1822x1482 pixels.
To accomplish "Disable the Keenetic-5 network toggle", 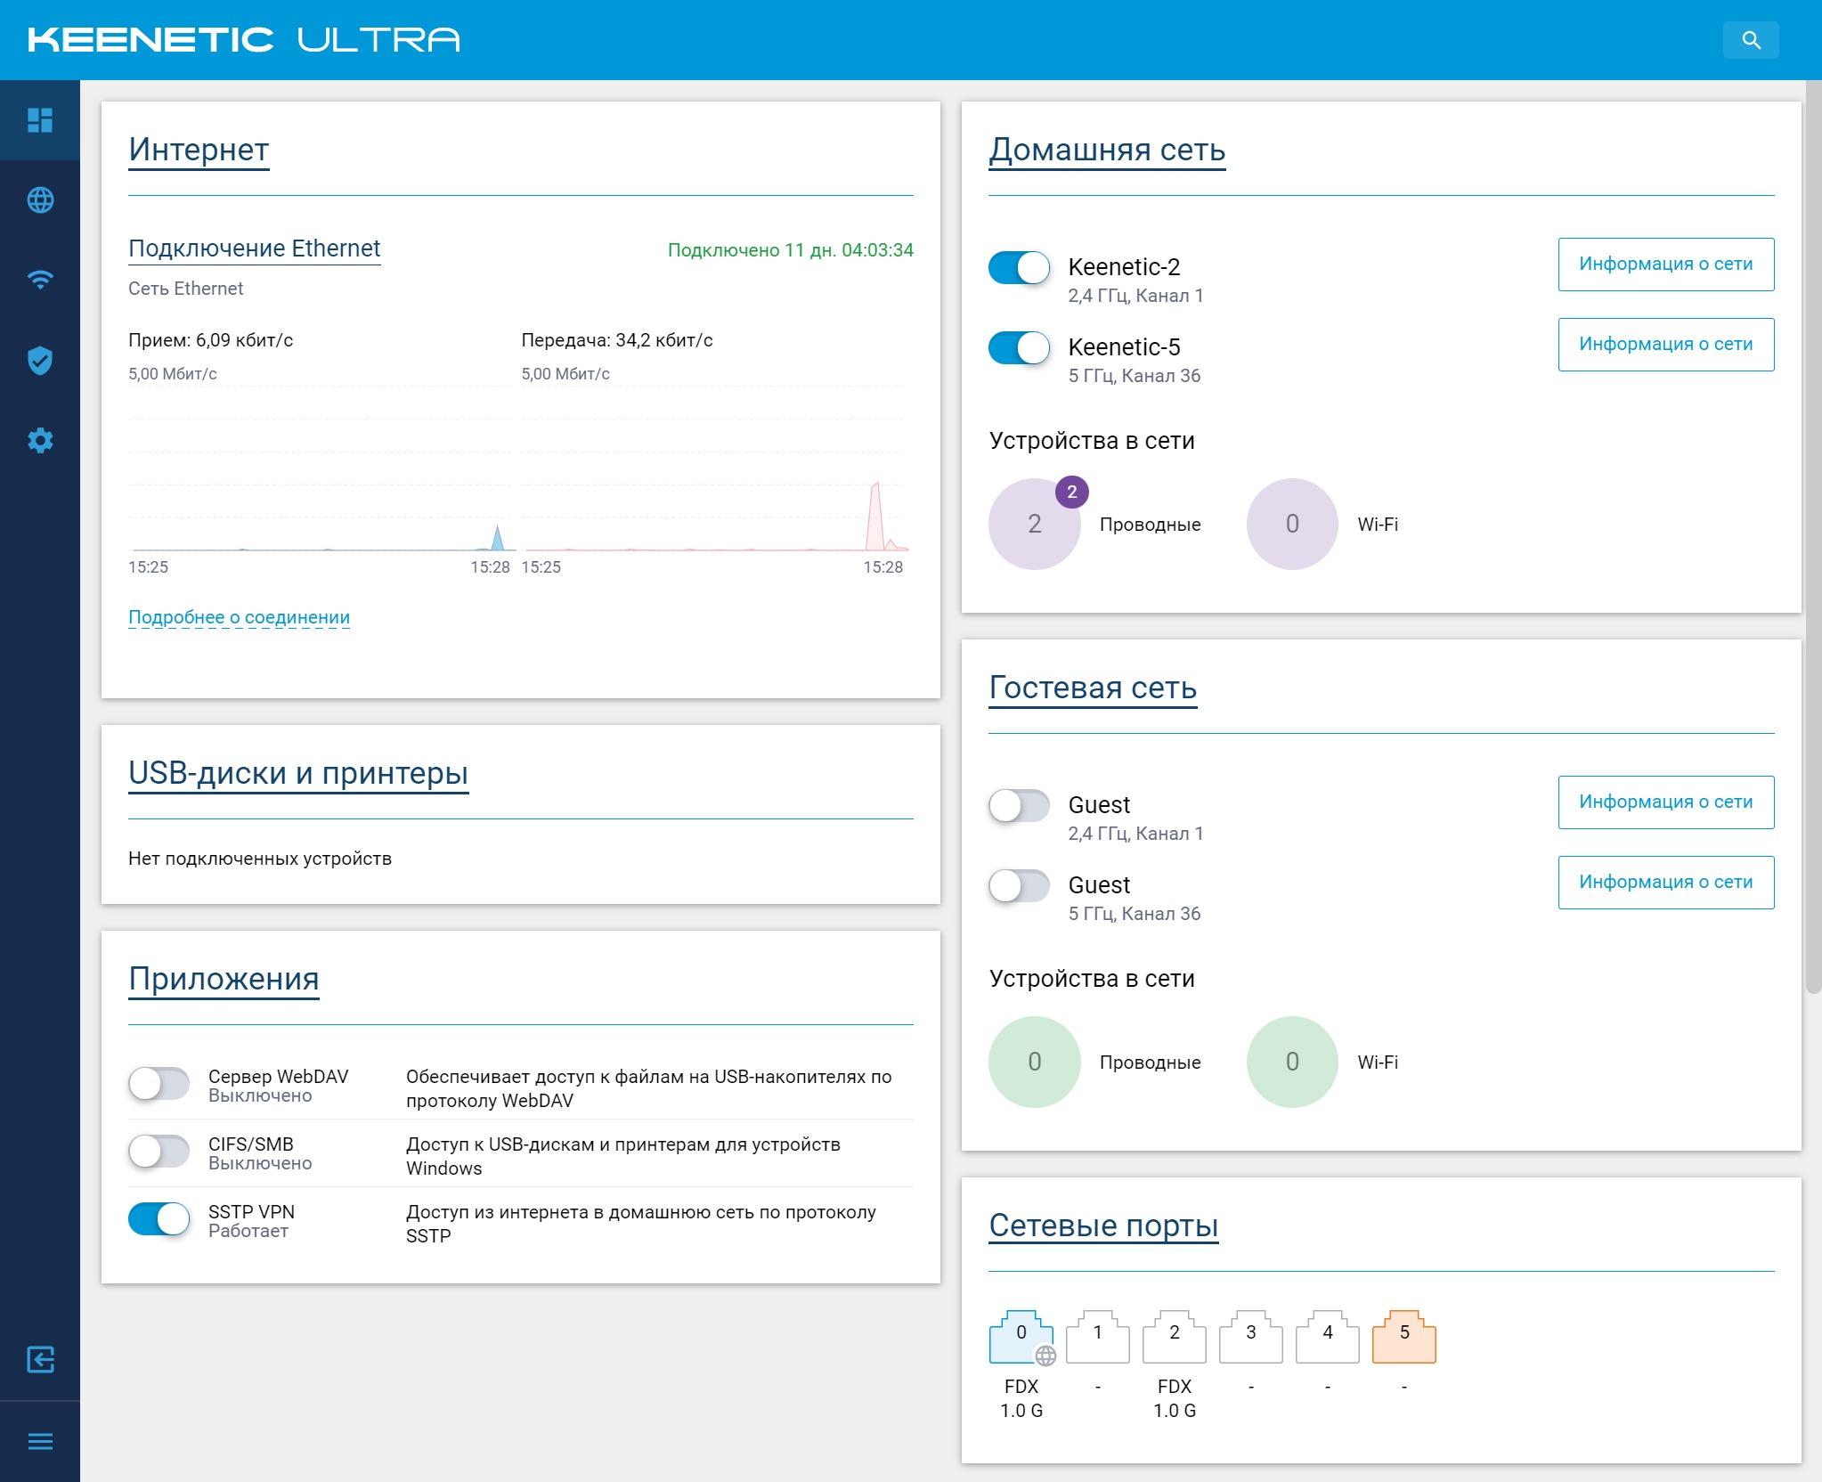I will [x=1019, y=347].
